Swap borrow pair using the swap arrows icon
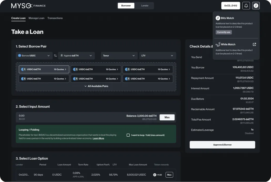The height and width of the screenshot is (182, 271). click(x=55, y=55)
